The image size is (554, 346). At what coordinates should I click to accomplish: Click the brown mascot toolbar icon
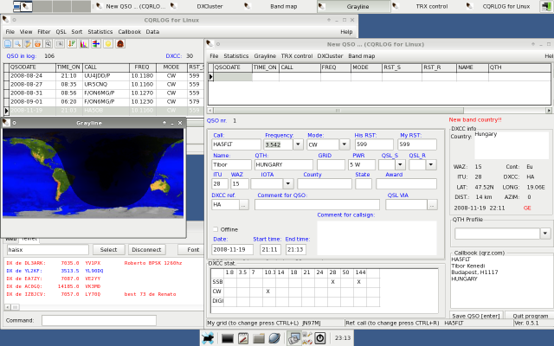click(x=120, y=44)
